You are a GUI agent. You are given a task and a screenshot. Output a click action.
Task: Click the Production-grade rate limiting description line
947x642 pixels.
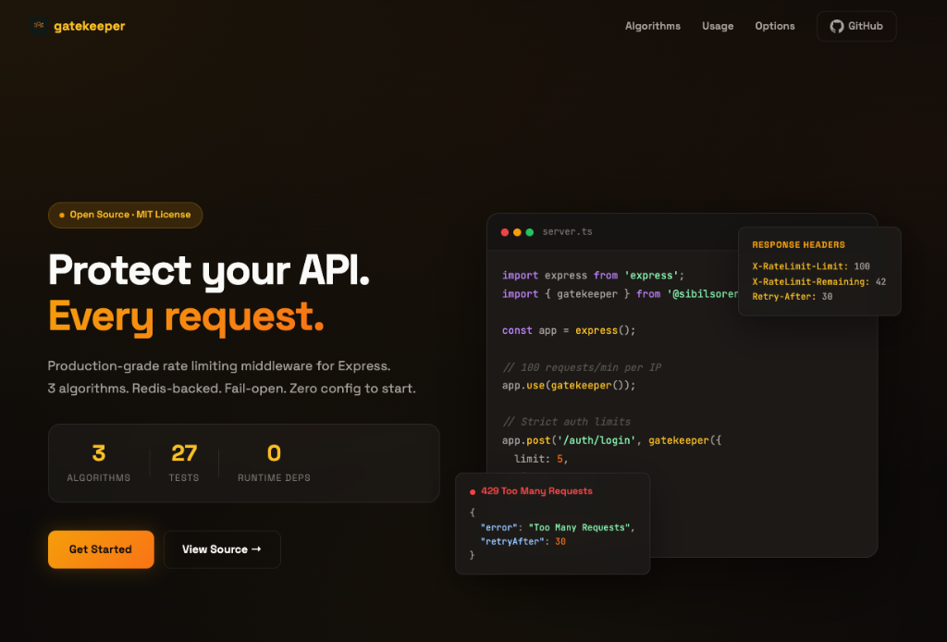[219, 366]
